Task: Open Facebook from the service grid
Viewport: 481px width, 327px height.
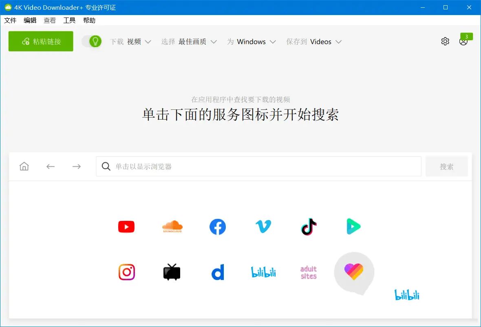Action: (x=218, y=227)
